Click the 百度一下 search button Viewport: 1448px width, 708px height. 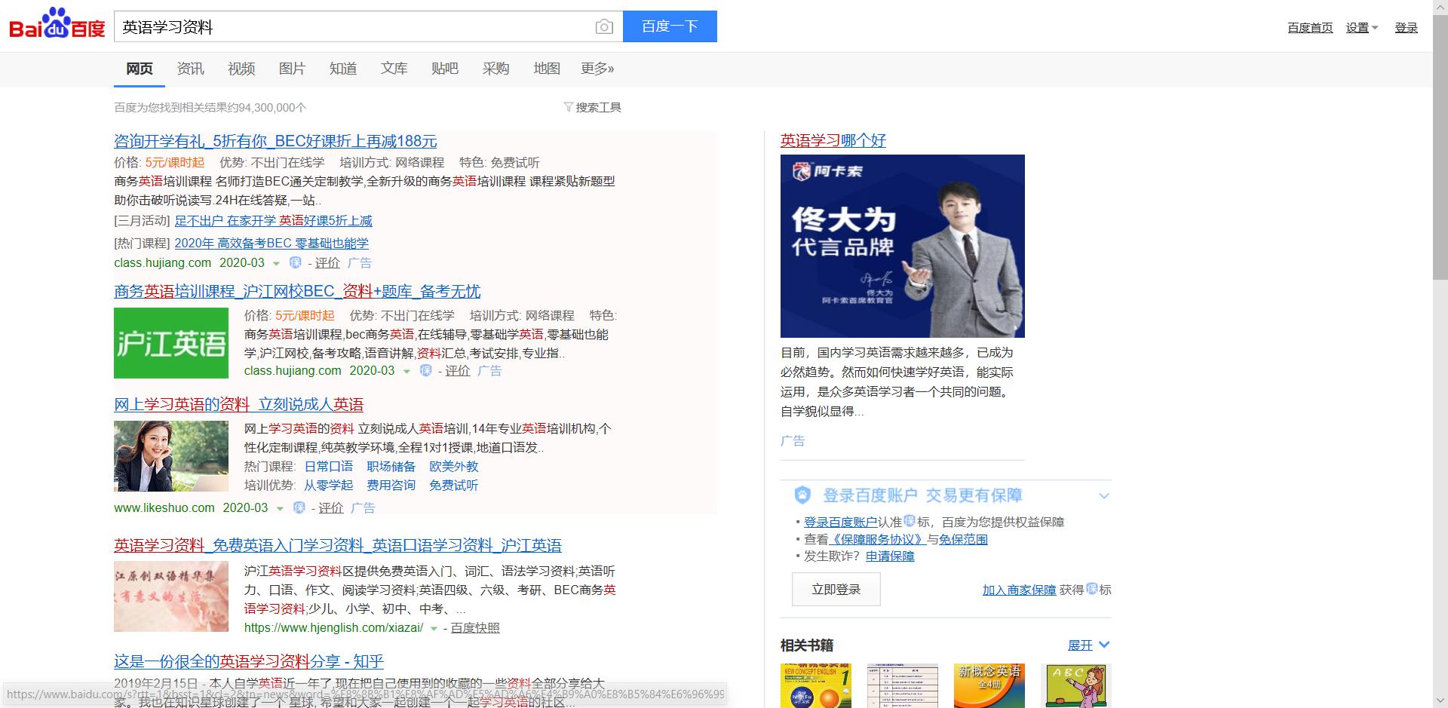tap(670, 26)
